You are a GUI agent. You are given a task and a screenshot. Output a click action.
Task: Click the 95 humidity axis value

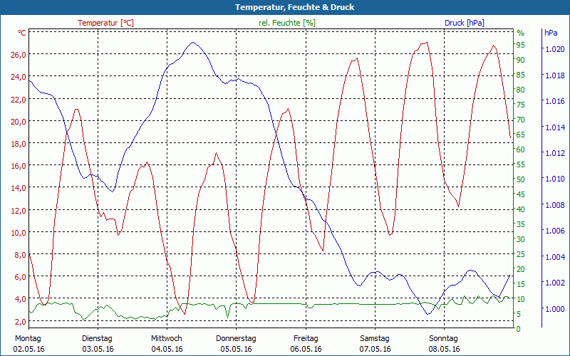tap(521, 45)
